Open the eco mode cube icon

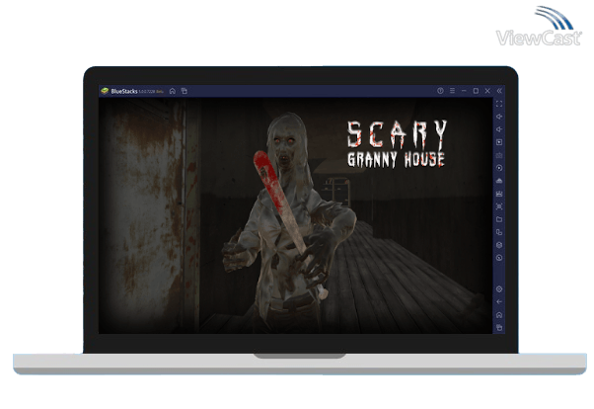pos(499,245)
